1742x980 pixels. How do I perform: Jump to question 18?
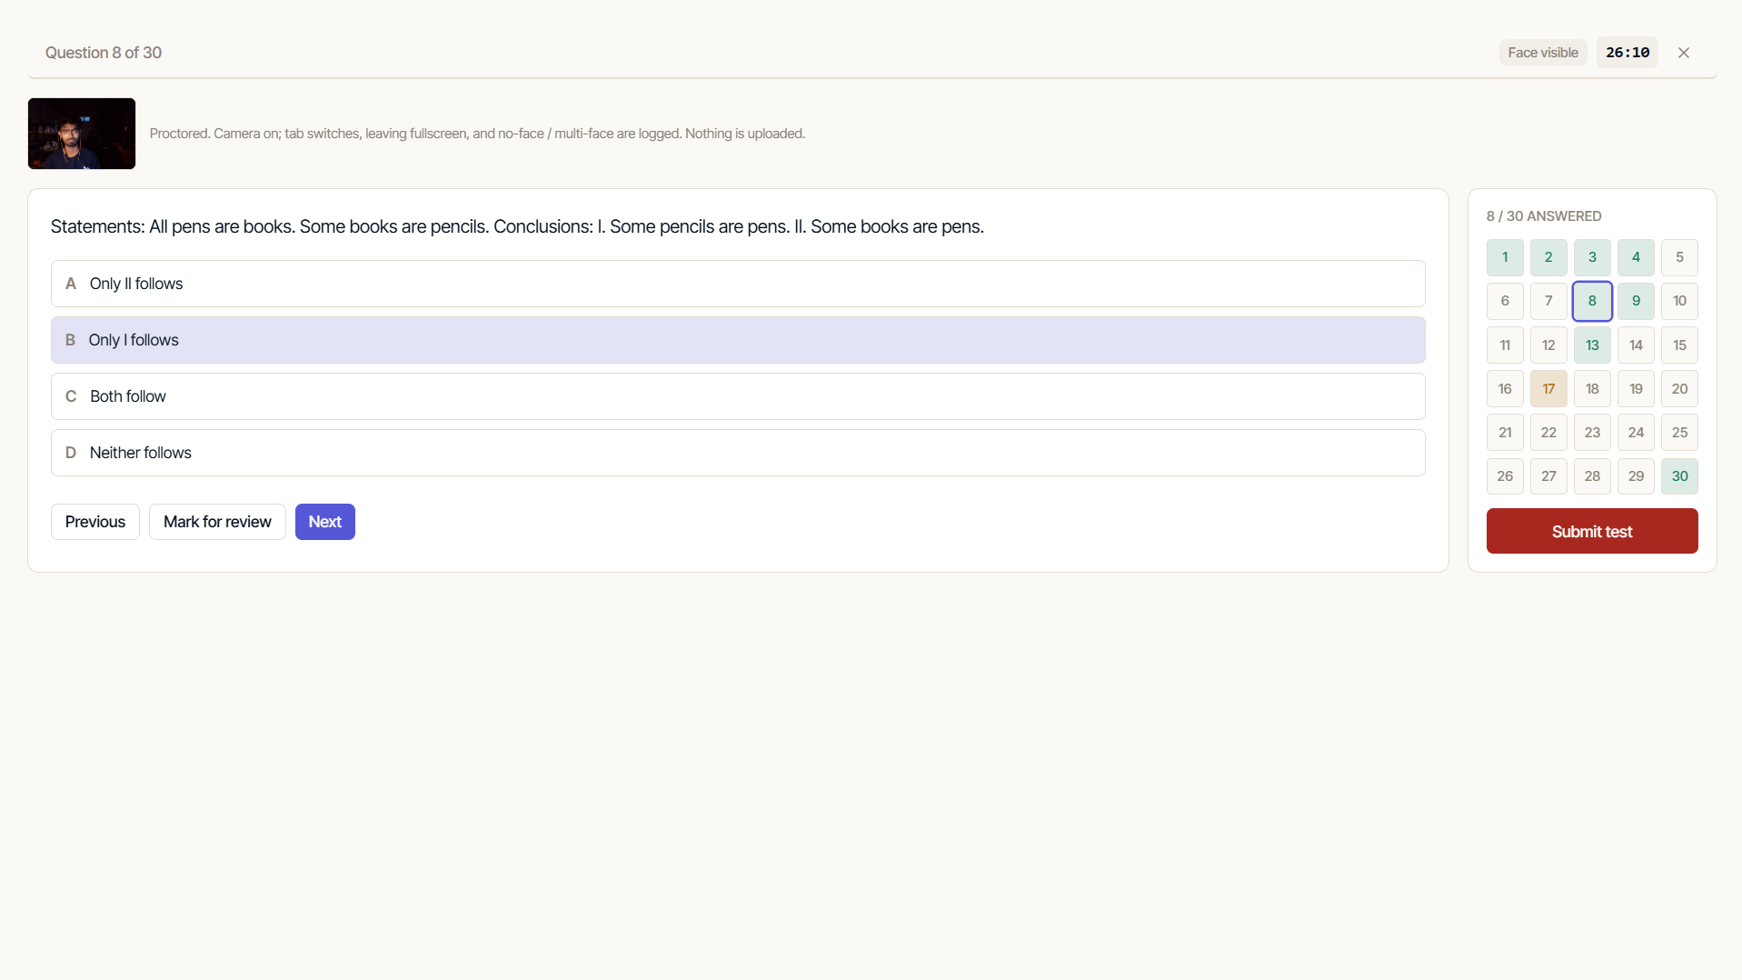1592,389
